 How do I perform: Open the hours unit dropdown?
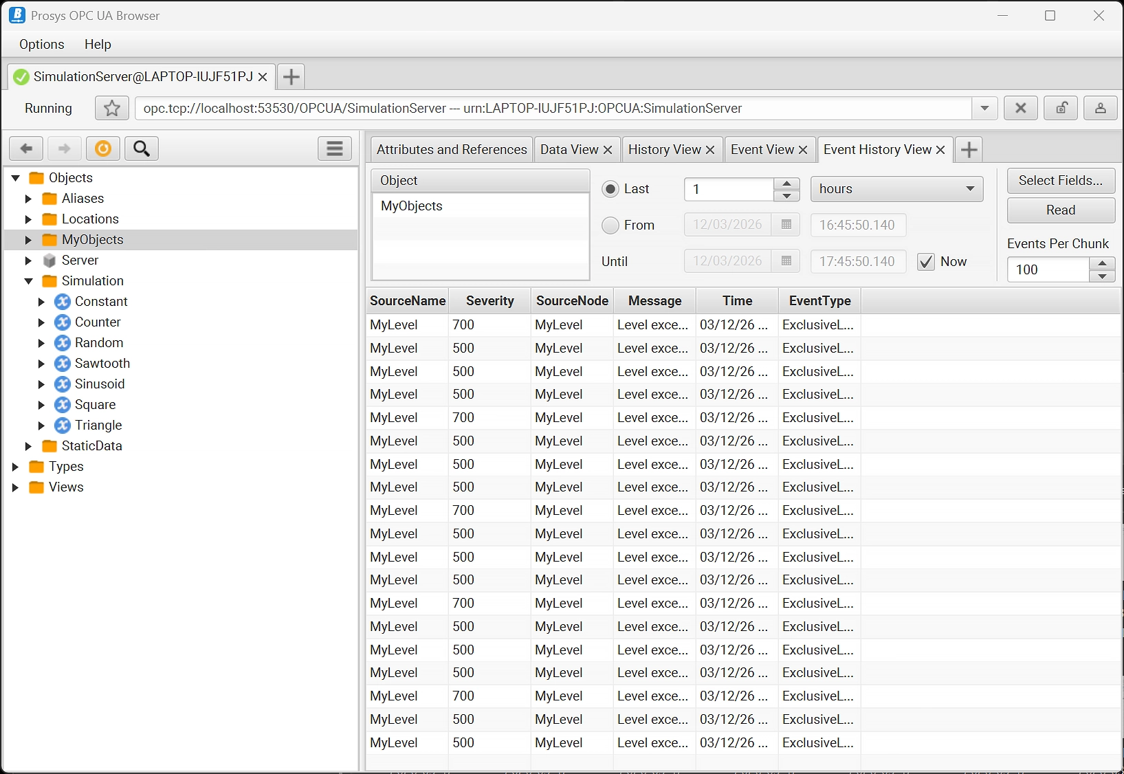(x=896, y=189)
